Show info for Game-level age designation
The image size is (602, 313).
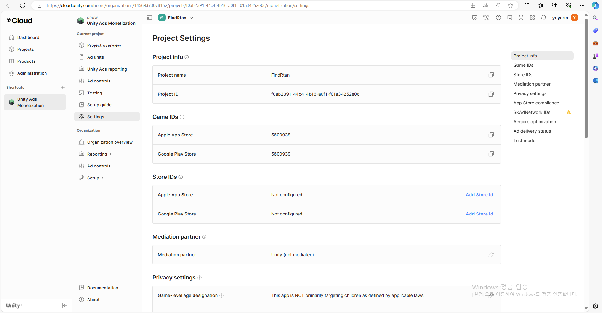[221, 295]
